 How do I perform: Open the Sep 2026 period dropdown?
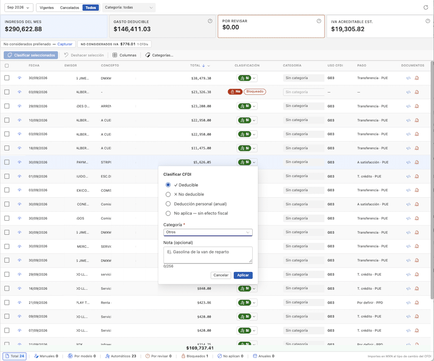tap(18, 7)
